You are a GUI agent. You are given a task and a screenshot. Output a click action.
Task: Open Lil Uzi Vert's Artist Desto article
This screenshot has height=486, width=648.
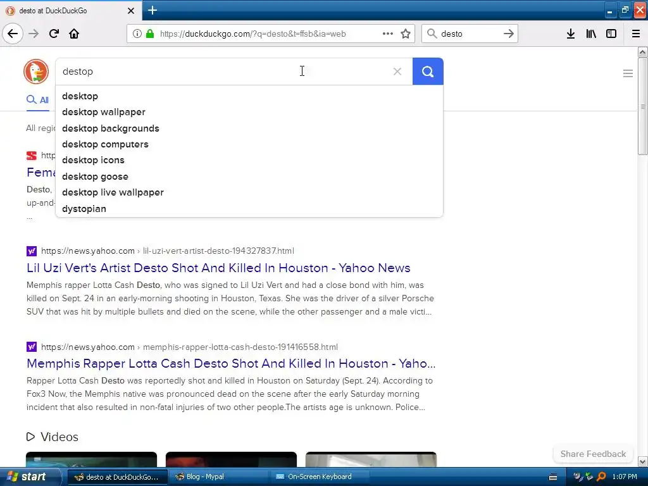click(218, 268)
